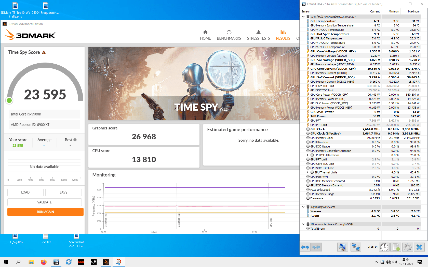Image resolution: width=428 pixels, height=267 pixels.
Task: Click the Time Spy Score warning icon
Action: 44,52
